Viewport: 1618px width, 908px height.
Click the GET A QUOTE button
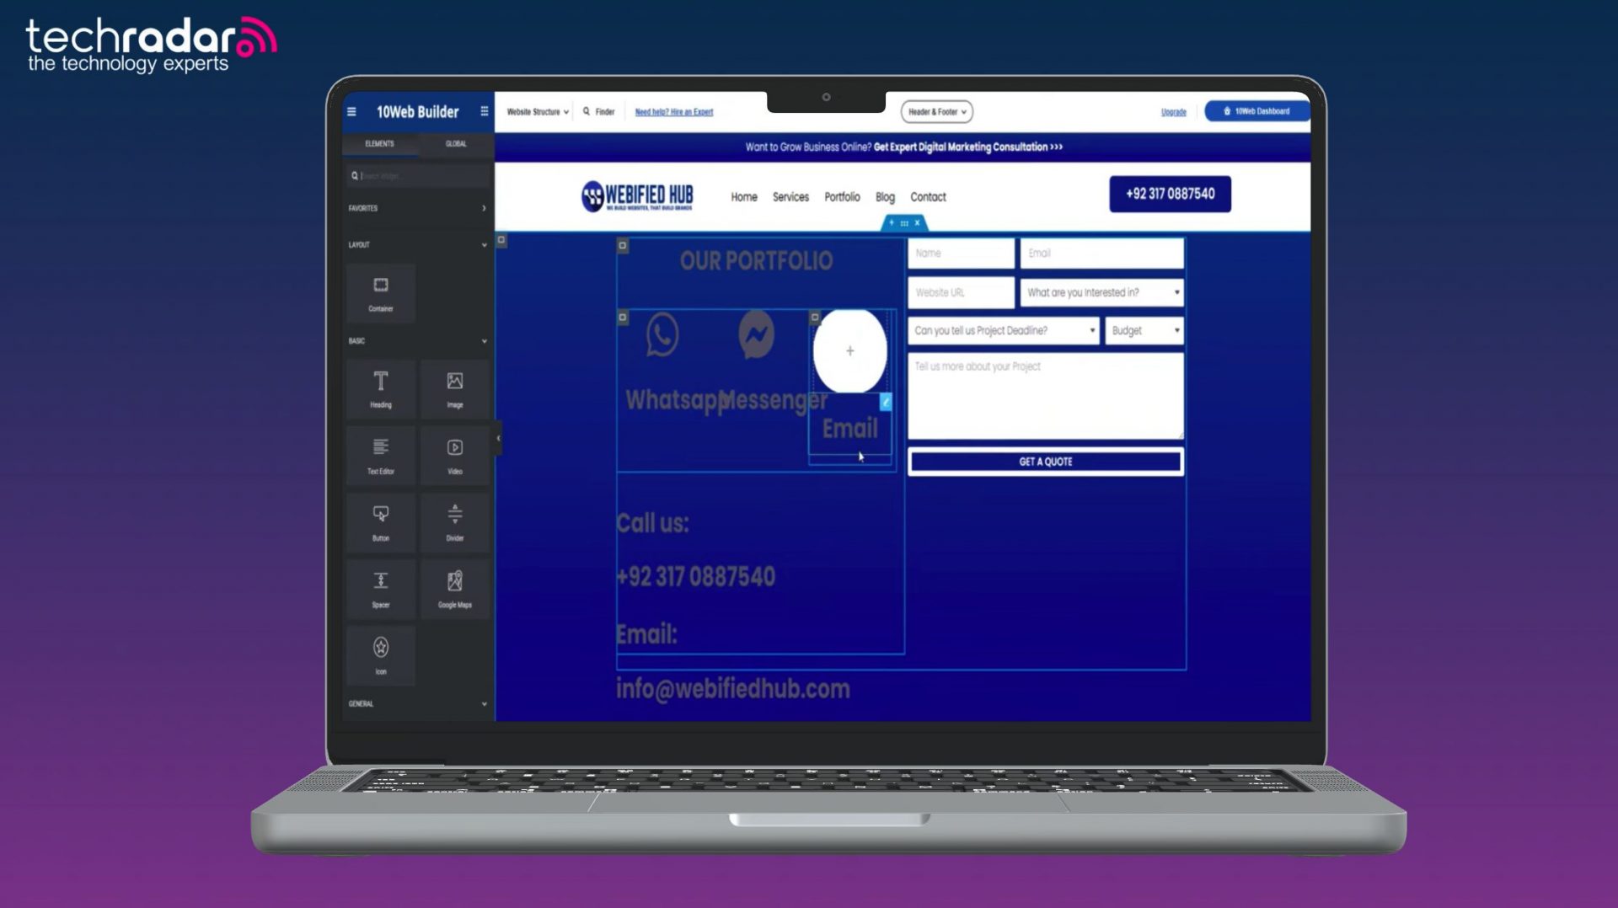(1045, 462)
